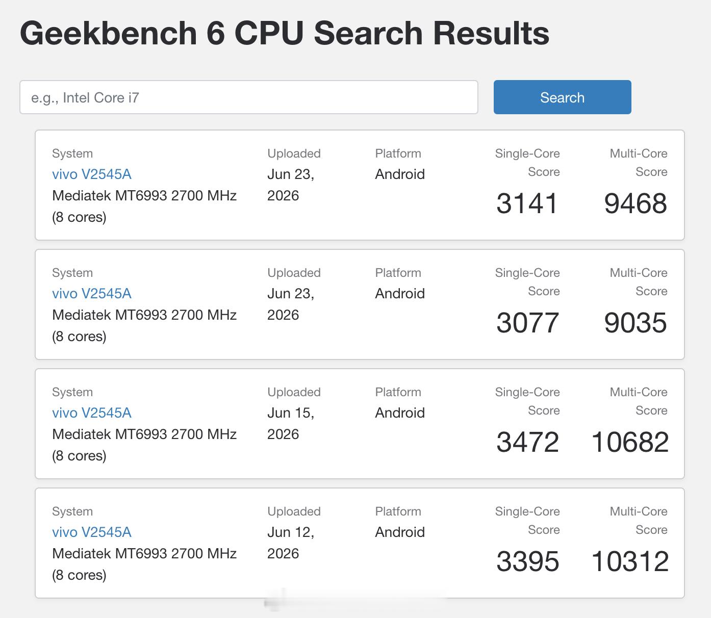Click the single-core score 3472
The height and width of the screenshot is (618, 711).
pyautogui.click(x=527, y=442)
